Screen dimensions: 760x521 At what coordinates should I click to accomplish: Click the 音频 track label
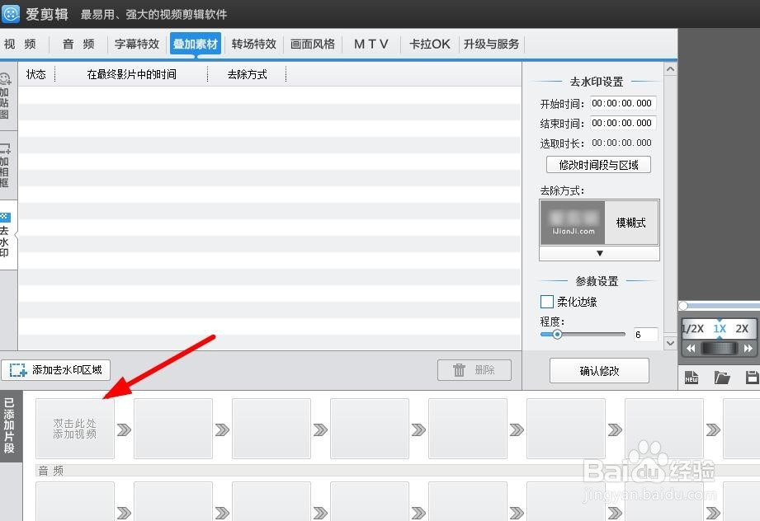point(51,471)
